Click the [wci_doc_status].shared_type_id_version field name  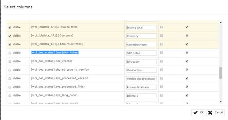(60, 70)
